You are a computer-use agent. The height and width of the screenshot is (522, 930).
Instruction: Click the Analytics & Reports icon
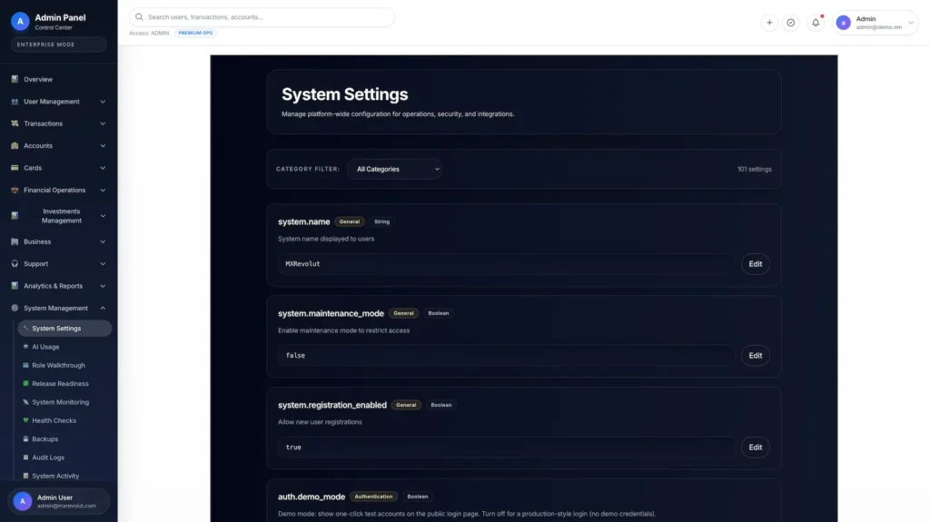[15, 286]
